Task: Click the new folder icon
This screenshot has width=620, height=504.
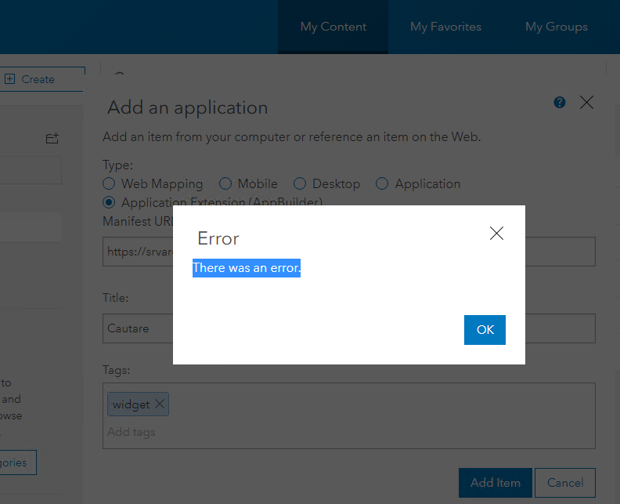Action: 52,139
